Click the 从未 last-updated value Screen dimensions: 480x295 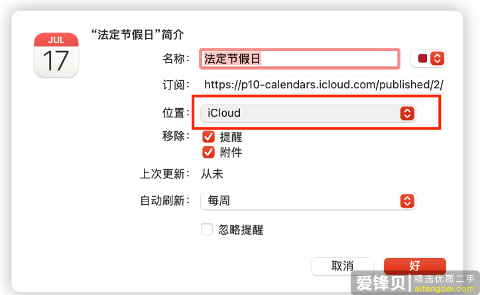click(211, 174)
